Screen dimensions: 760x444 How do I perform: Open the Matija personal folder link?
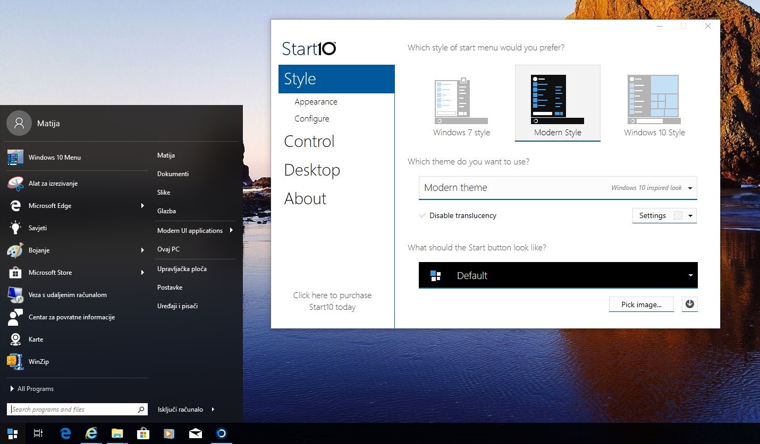166,155
